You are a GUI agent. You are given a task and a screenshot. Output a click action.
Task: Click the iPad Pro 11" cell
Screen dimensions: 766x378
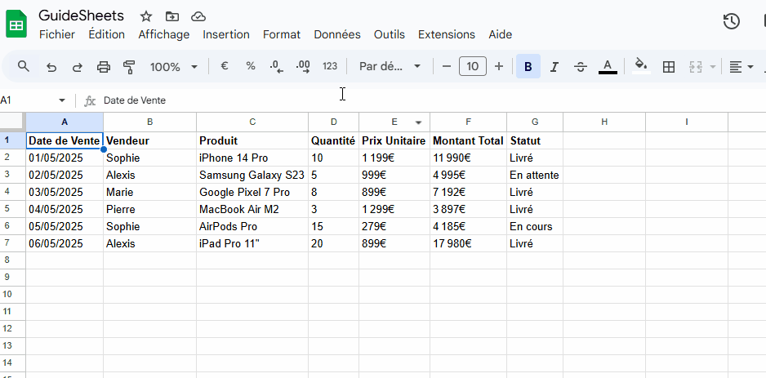pyautogui.click(x=252, y=243)
